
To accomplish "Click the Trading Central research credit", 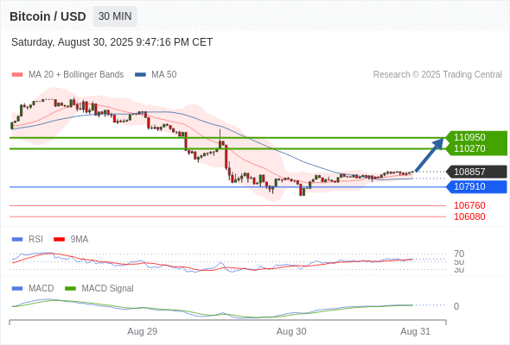I will coord(437,75).
